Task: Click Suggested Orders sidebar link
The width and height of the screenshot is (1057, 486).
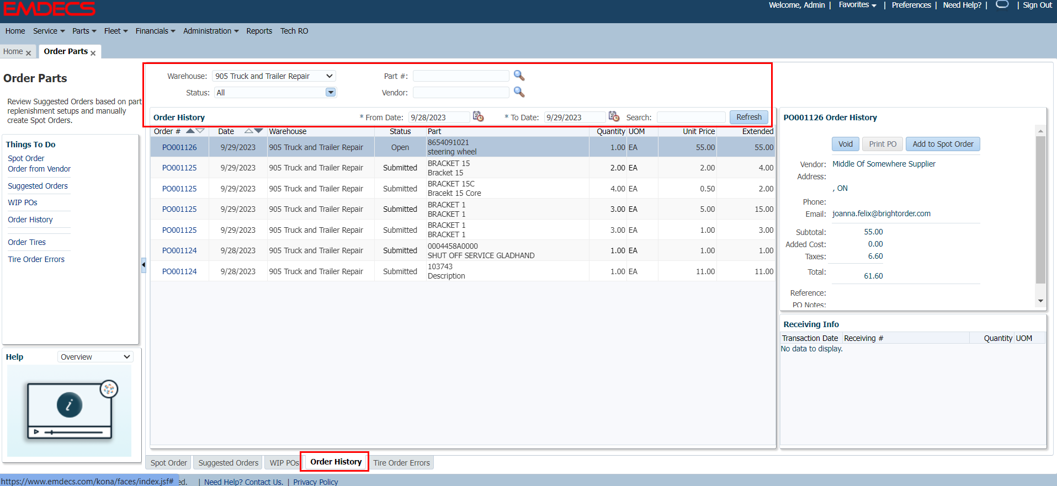Action: click(38, 186)
